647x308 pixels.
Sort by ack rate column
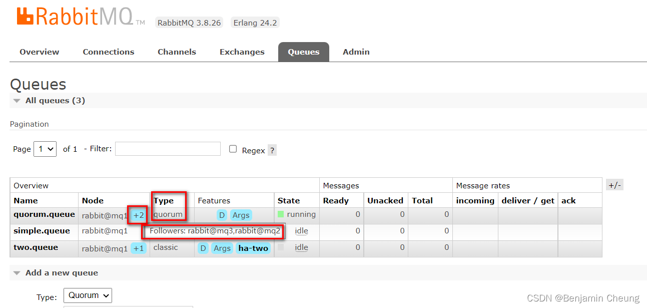568,200
